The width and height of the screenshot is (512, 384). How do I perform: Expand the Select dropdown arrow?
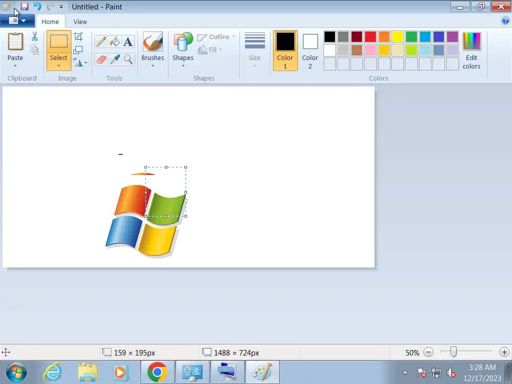59,66
